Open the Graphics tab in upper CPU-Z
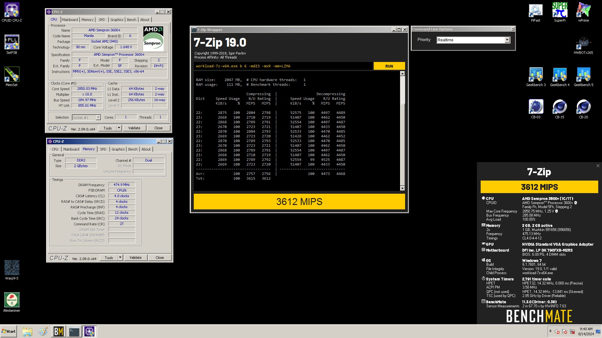This screenshot has width=602, height=338. pyautogui.click(x=117, y=20)
